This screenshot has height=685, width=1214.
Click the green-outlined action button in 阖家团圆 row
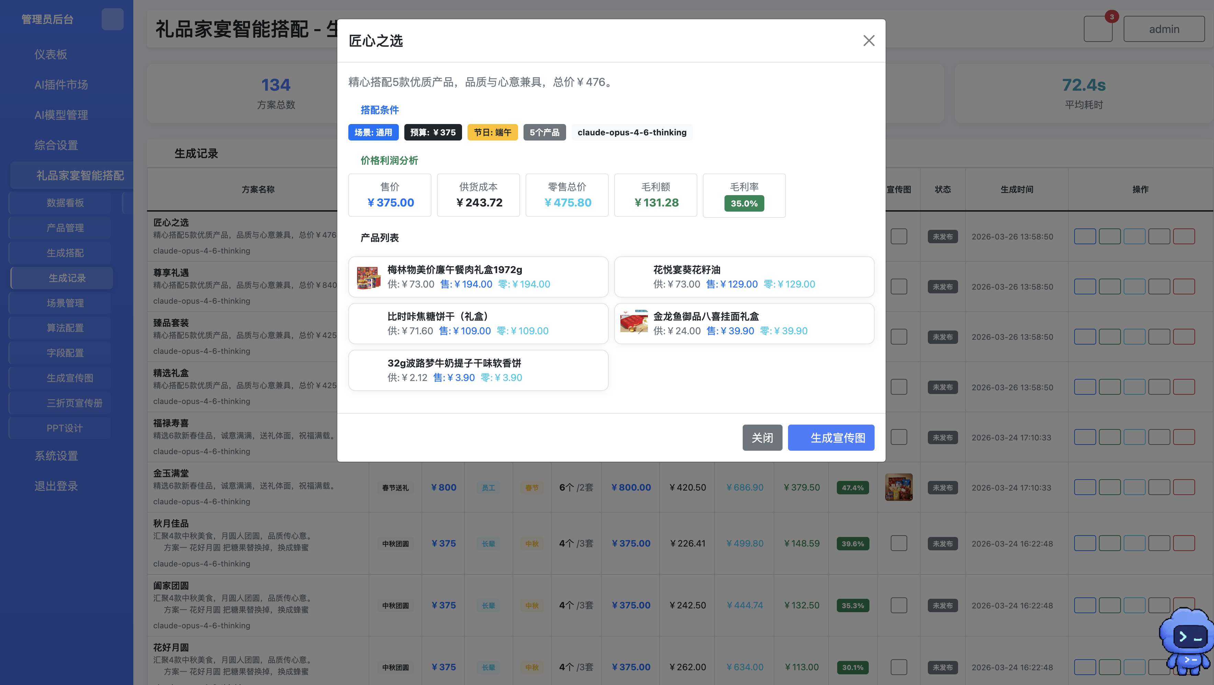click(1109, 605)
